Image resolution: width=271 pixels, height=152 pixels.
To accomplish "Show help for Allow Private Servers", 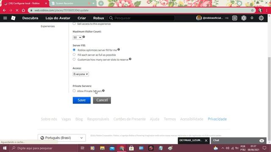I will coord(103,90).
